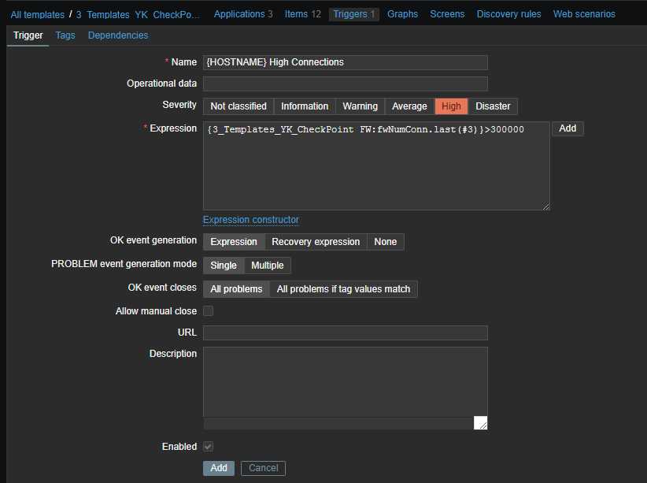
Task: Set severity to Disaster
Action: (x=493, y=106)
